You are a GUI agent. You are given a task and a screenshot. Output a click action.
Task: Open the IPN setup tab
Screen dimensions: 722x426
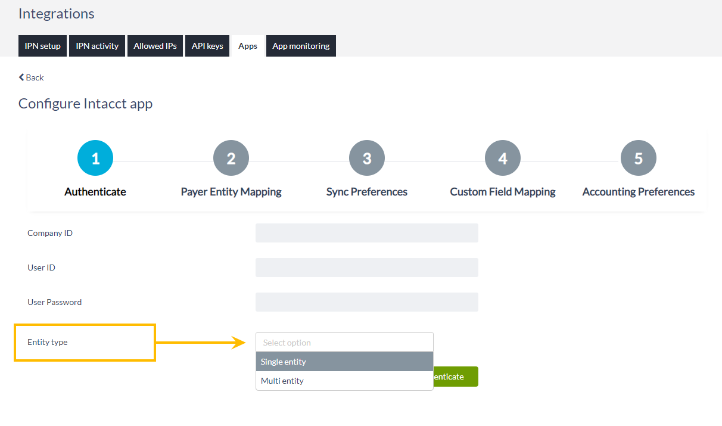point(42,46)
